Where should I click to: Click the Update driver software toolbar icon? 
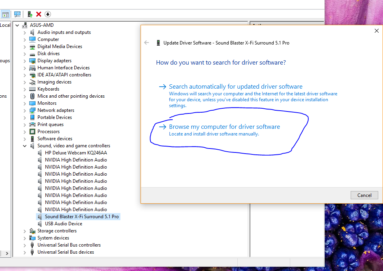pyautogui.click(x=30, y=14)
